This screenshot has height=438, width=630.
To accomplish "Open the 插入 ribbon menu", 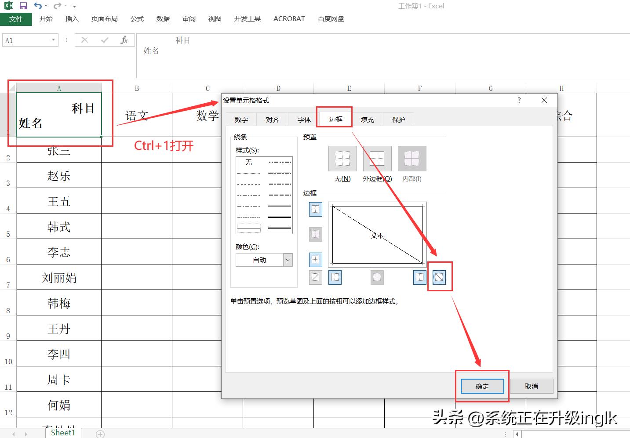I will (72, 19).
